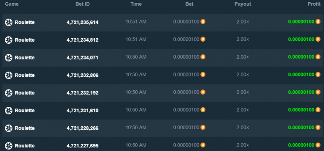
Task: Click Profit bitcoin icon in row 4,721,234,812
Action: tap(318, 39)
